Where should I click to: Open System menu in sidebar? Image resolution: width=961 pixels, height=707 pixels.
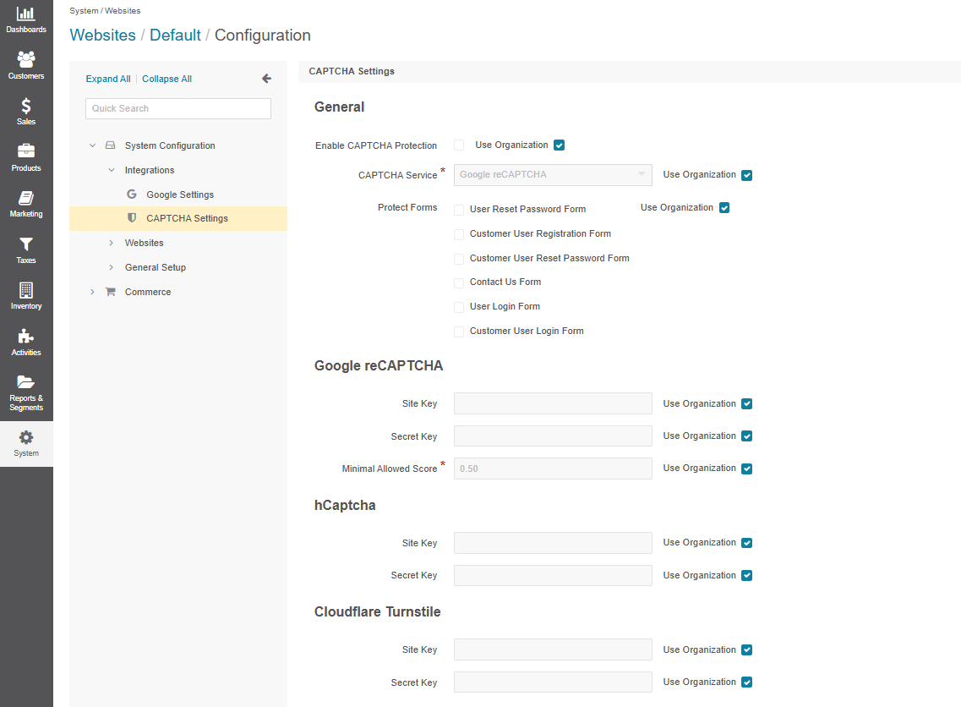tap(26, 443)
